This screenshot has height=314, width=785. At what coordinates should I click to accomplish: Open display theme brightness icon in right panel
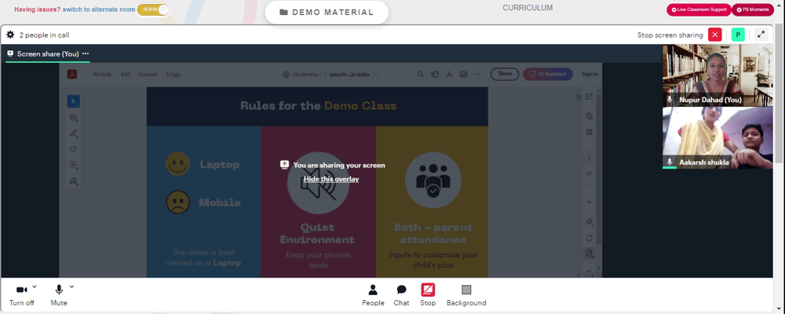pyautogui.click(x=590, y=221)
